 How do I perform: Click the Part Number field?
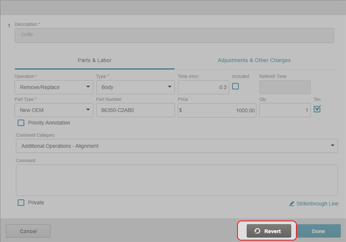(x=135, y=110)
